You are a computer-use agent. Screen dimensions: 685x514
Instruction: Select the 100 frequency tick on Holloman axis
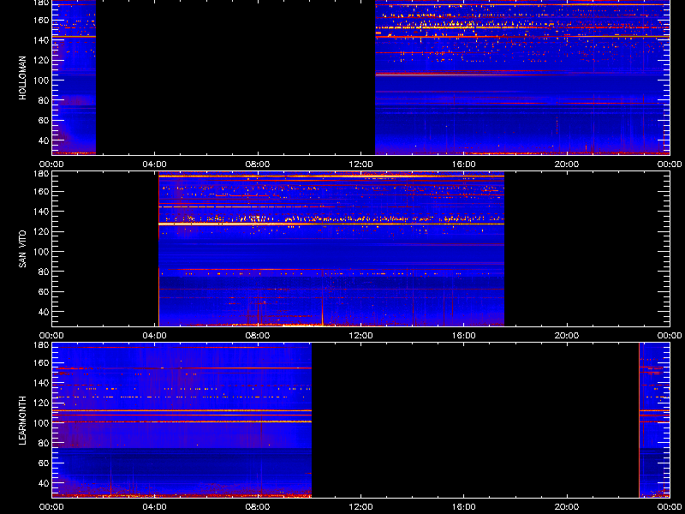coord(42,80)
